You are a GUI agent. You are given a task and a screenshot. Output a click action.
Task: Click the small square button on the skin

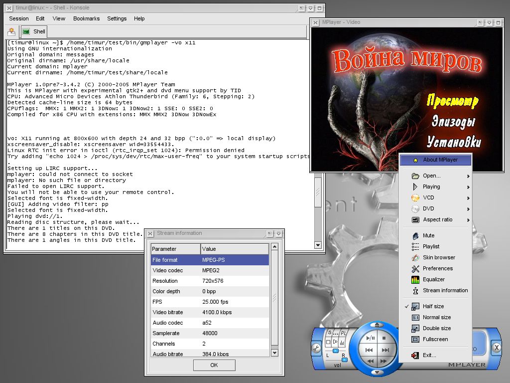pos(328,342)
